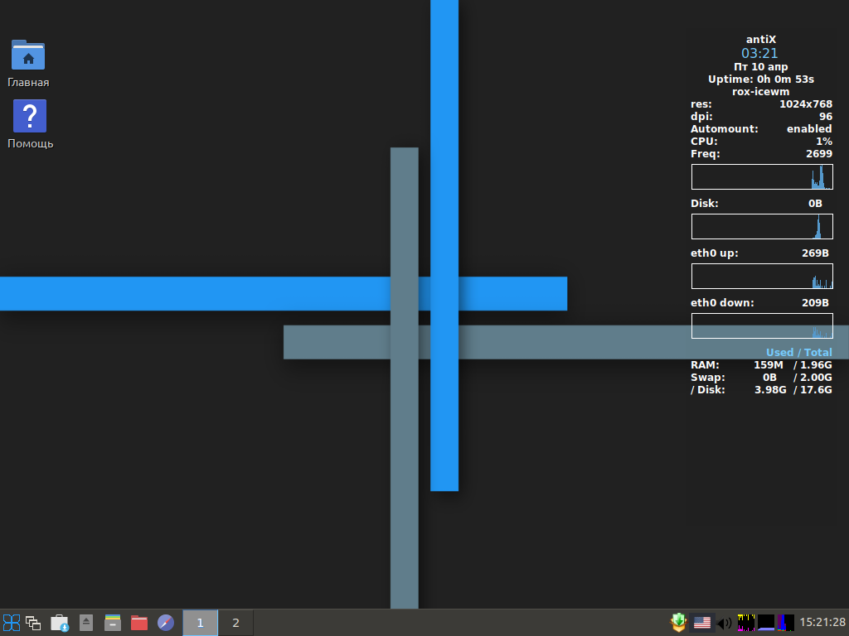
Task: Select the Помощь help desktop icon
Action: 30,124
